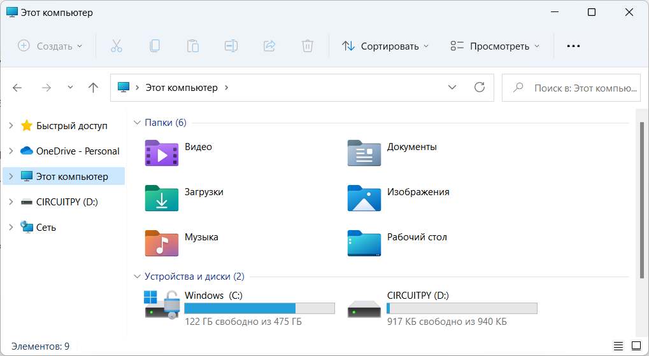Click the Рабочий стол folder label

coord(417,237)
